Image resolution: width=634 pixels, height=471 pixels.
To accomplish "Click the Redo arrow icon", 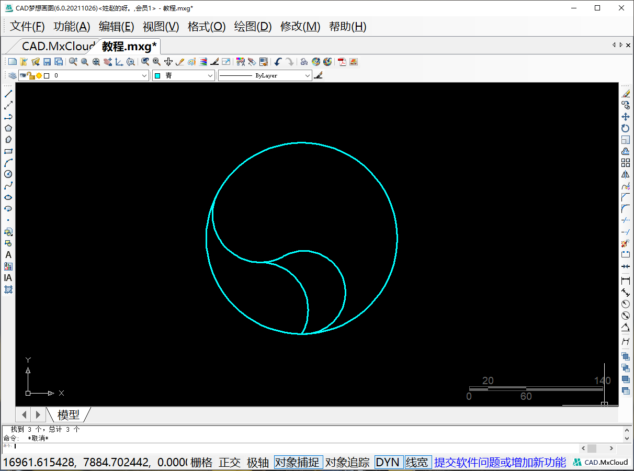I will pyautogui.click(x=289, y=62).
